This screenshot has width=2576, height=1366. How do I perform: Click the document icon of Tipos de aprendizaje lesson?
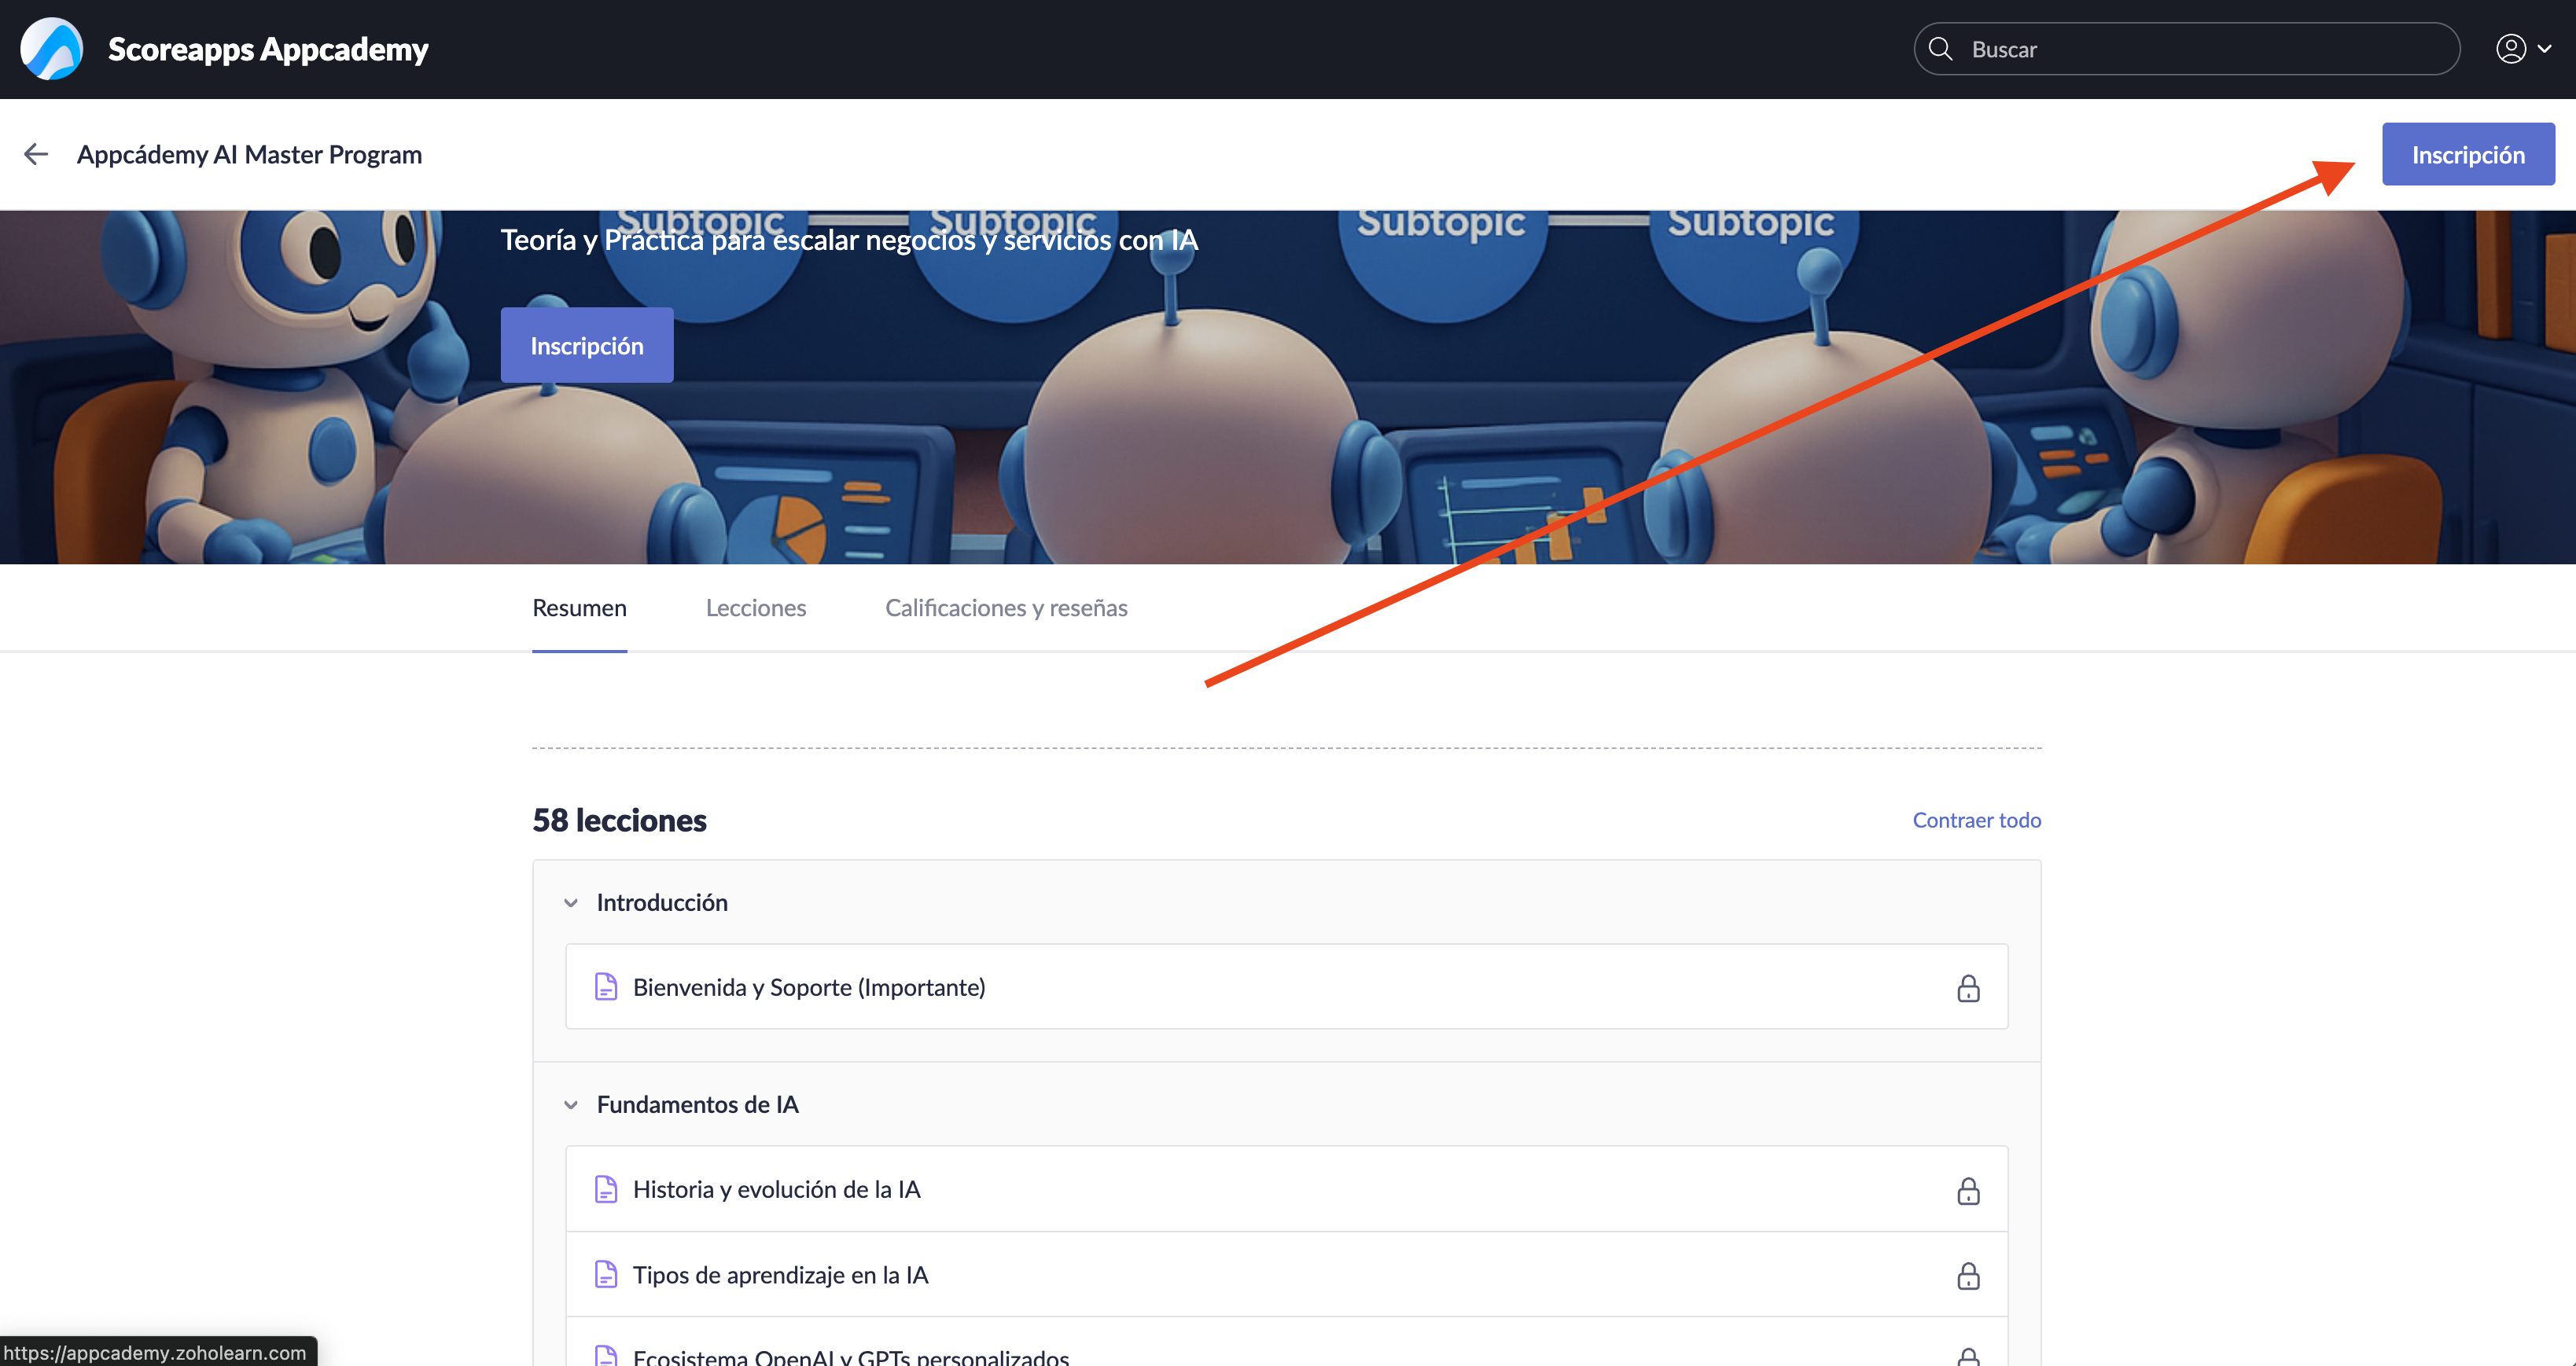point(606,1275)
